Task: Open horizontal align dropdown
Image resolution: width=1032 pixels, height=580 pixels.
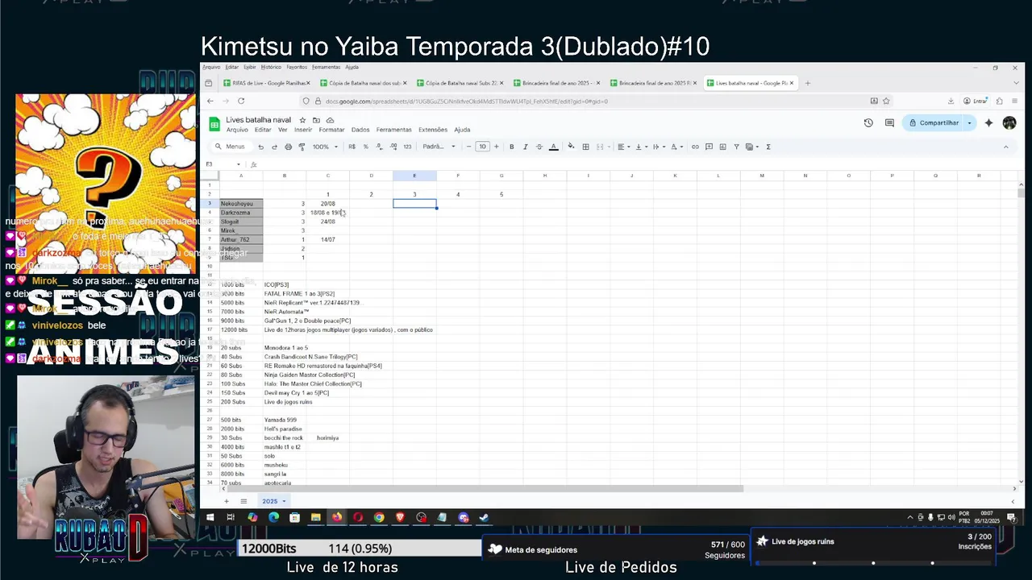Action: tap(622, 147)
